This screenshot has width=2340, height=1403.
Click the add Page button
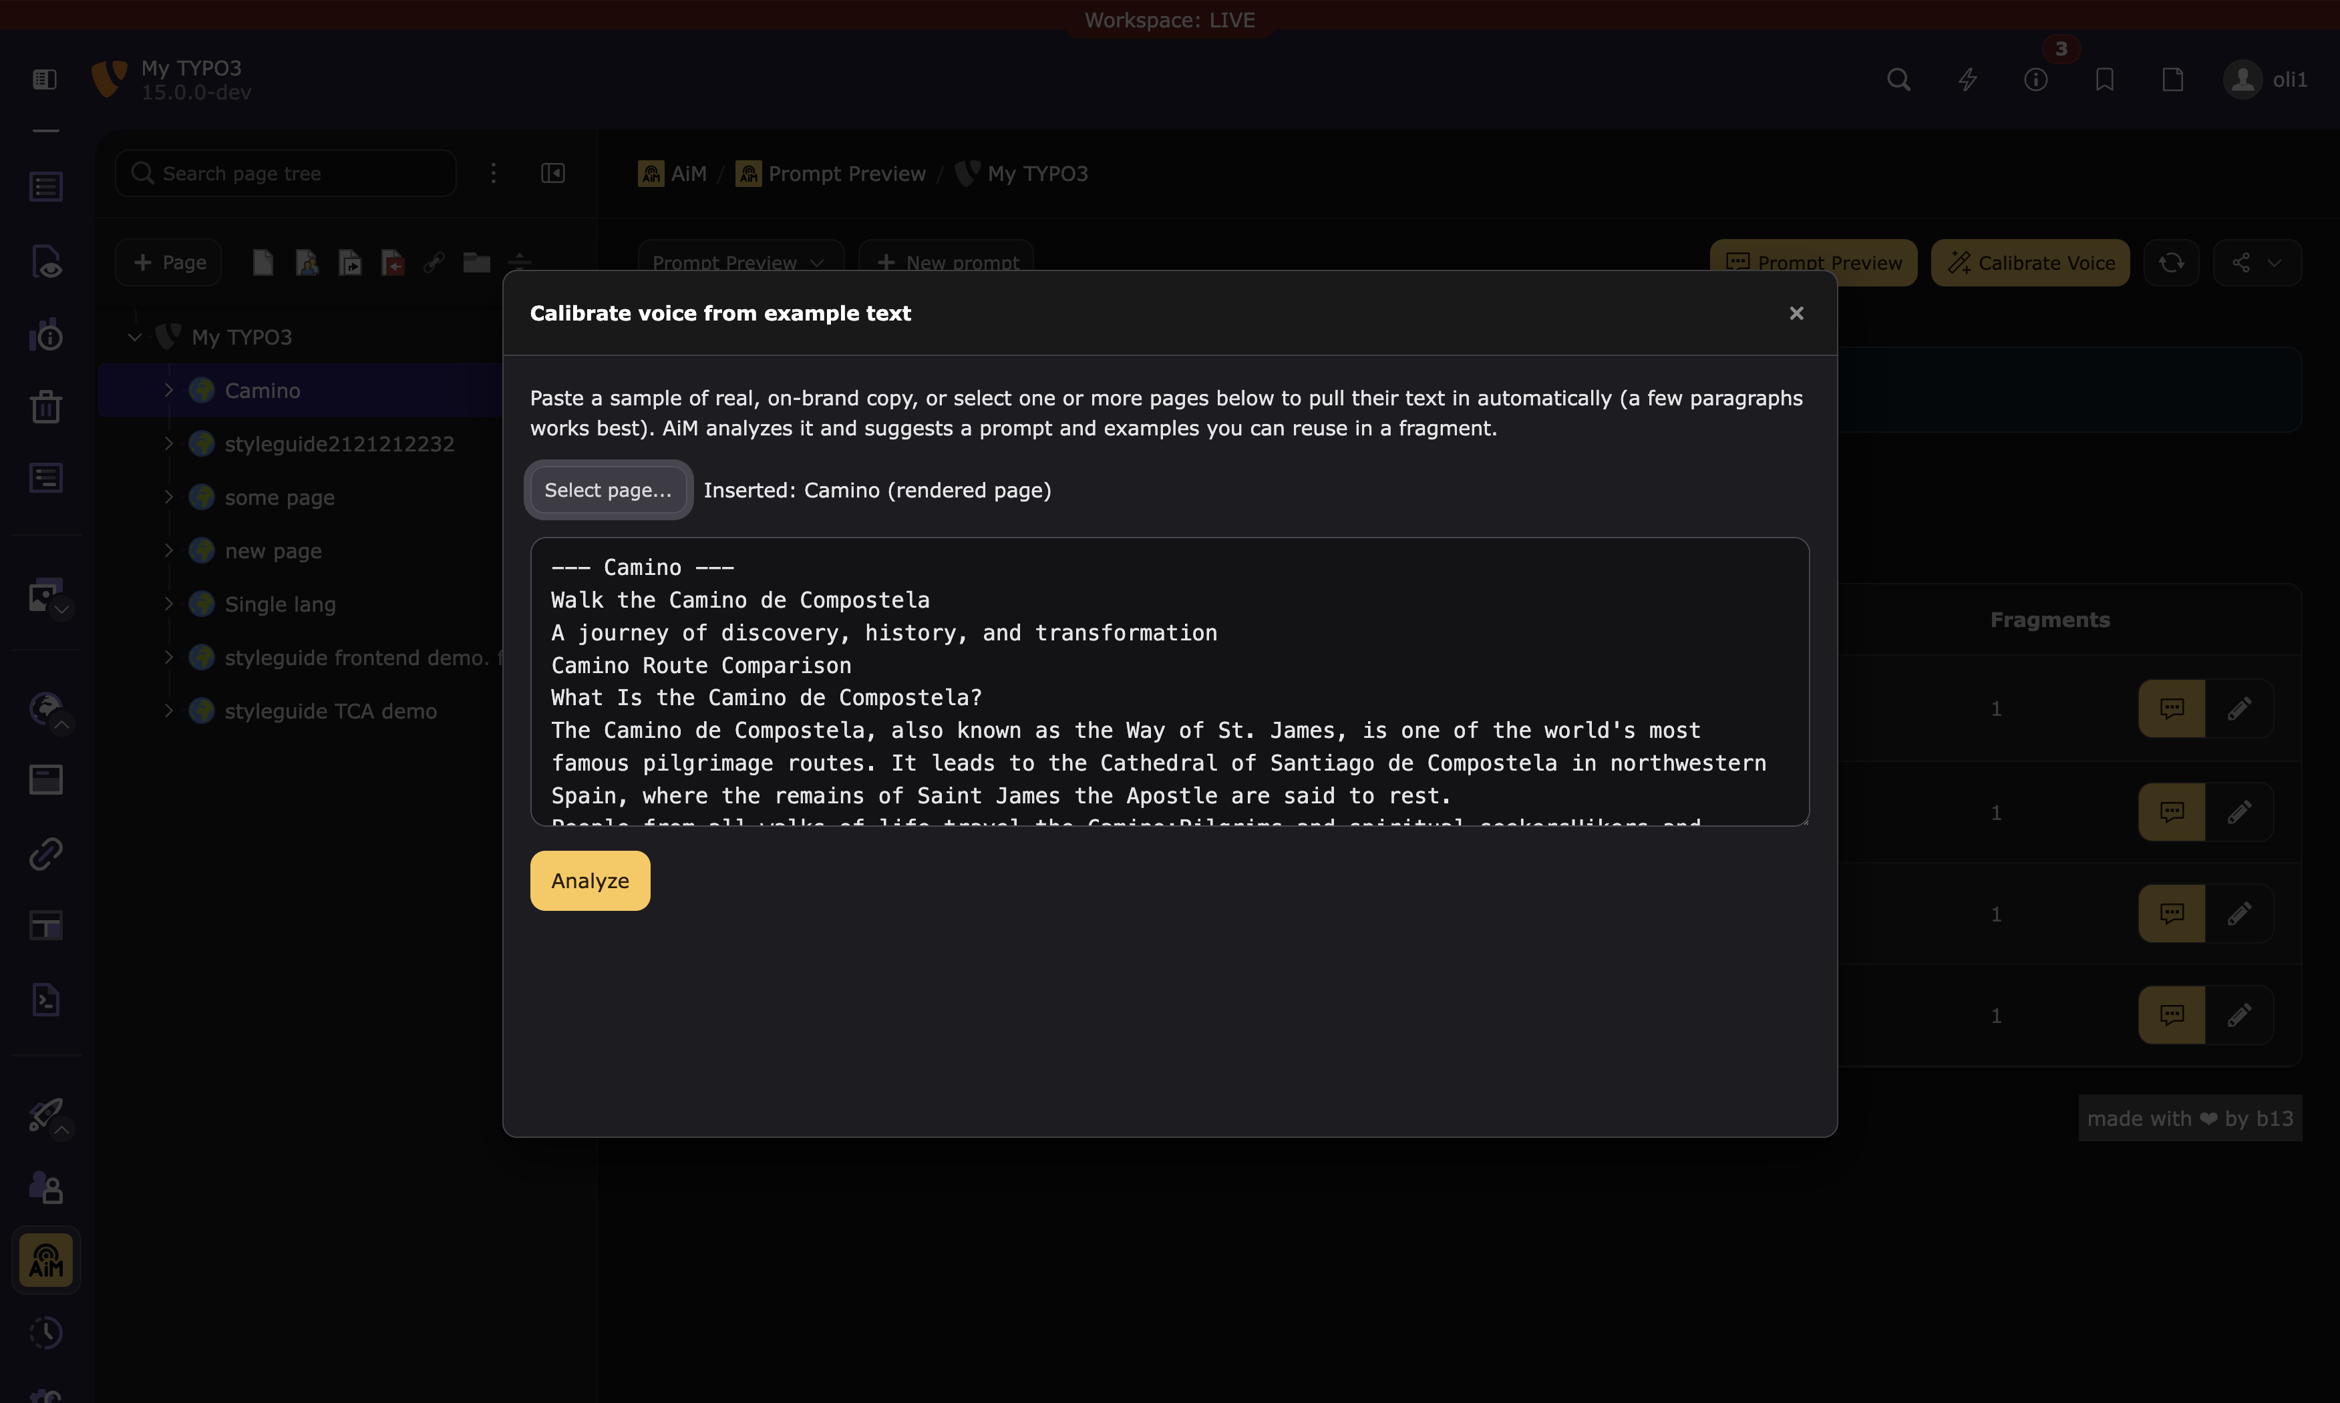[x=168, y=263]
